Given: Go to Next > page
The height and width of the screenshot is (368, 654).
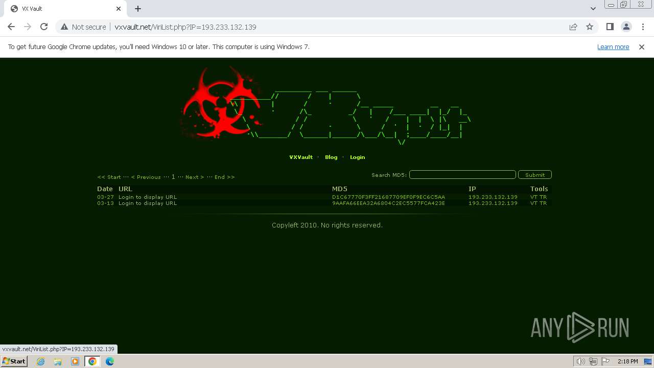Looking at the screenshot, I should click(195, 177).
